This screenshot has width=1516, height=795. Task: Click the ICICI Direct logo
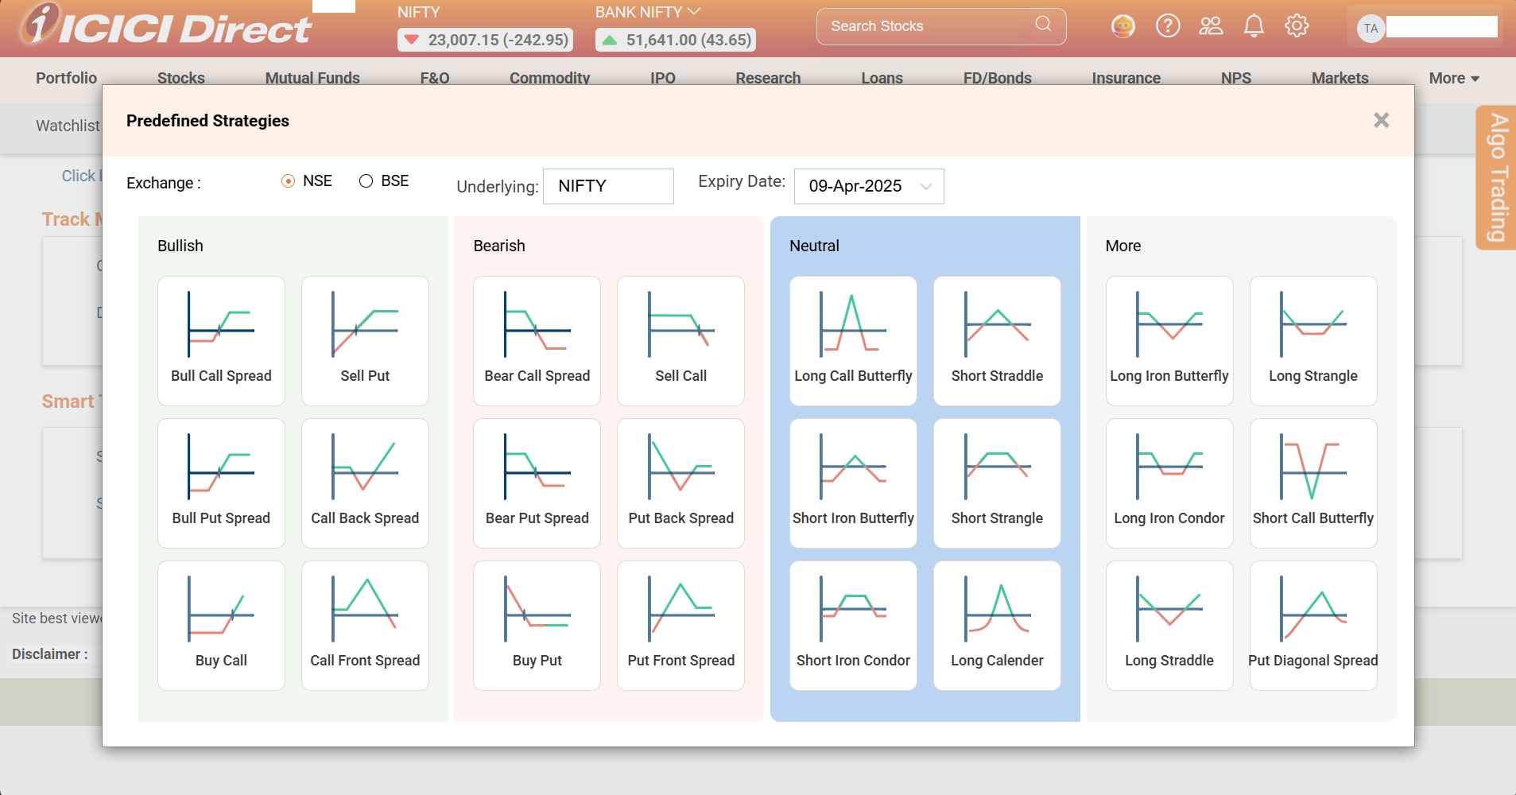167,27
